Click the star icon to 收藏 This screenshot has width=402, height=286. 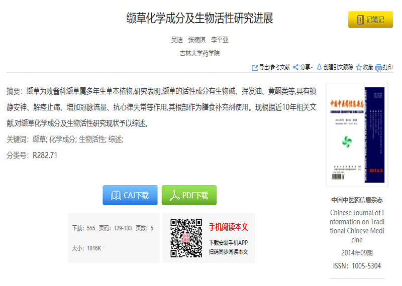click(359, 67)
